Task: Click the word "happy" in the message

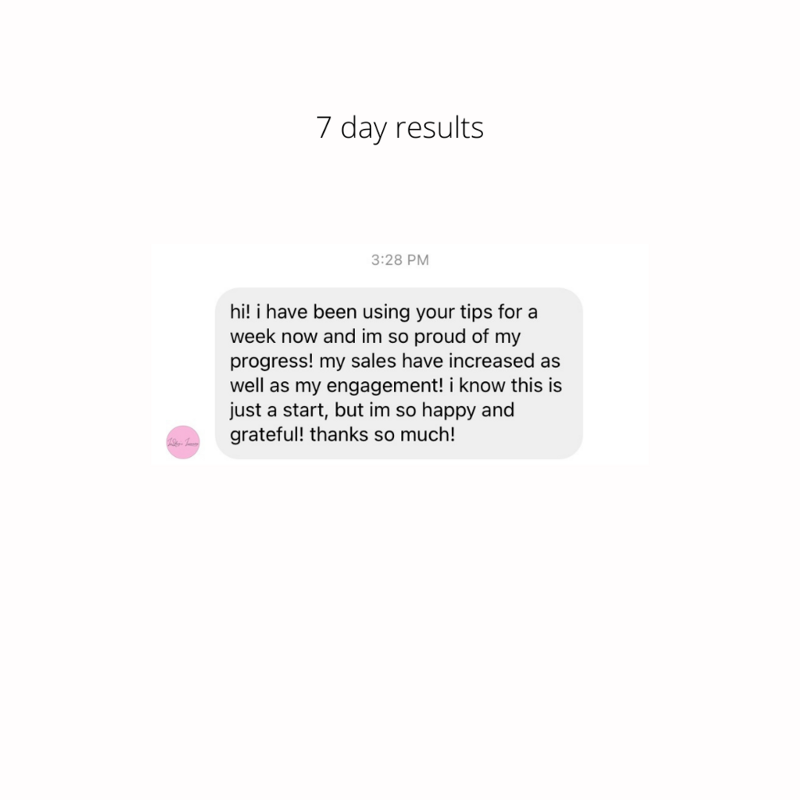Action: (x=449, y=411)
